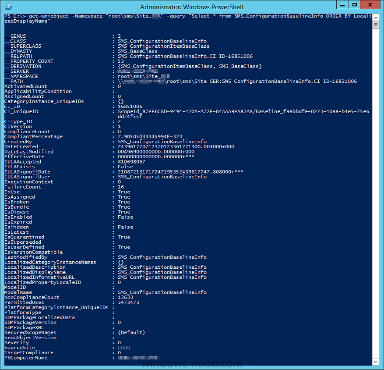Click the LocalizedDescription value

(x=162, y=267)
